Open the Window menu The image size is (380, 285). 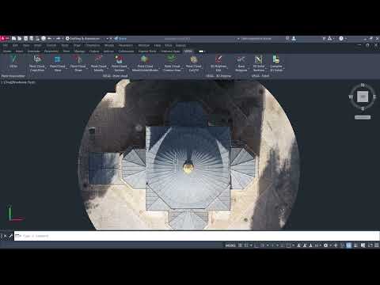tap(144, 45)
